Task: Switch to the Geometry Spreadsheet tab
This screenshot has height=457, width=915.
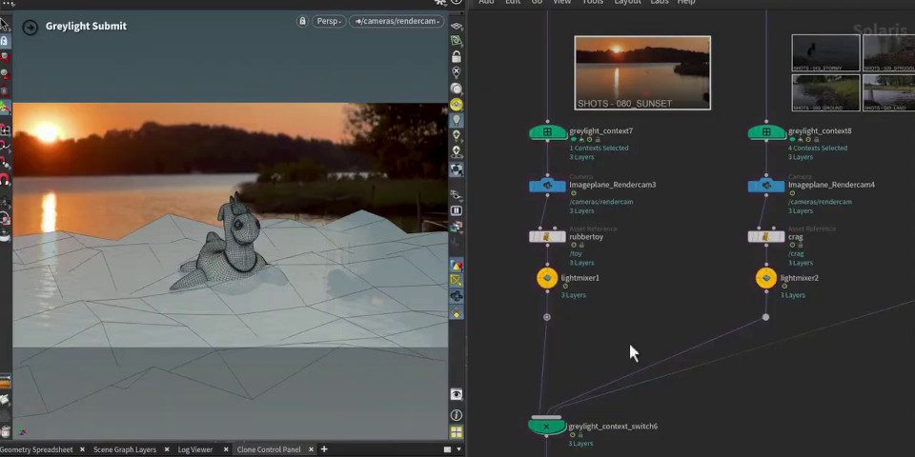Action: 36,449
